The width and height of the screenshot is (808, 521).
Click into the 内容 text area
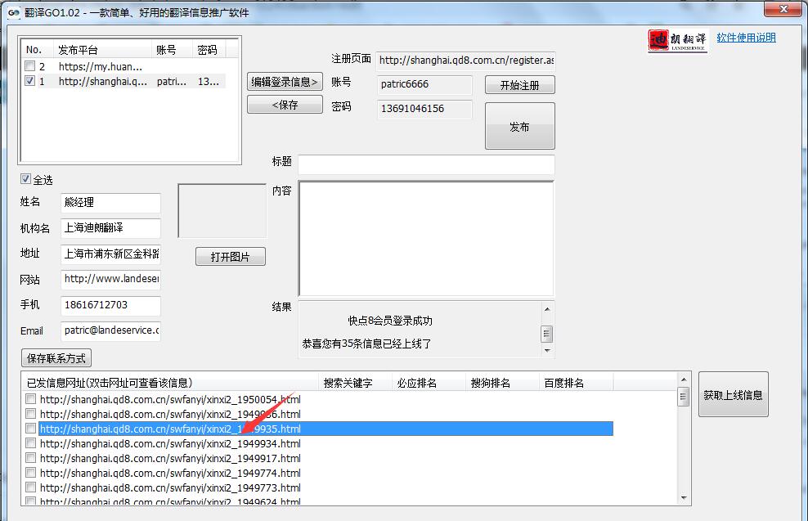pyautogui.click(x=426, y=238)
